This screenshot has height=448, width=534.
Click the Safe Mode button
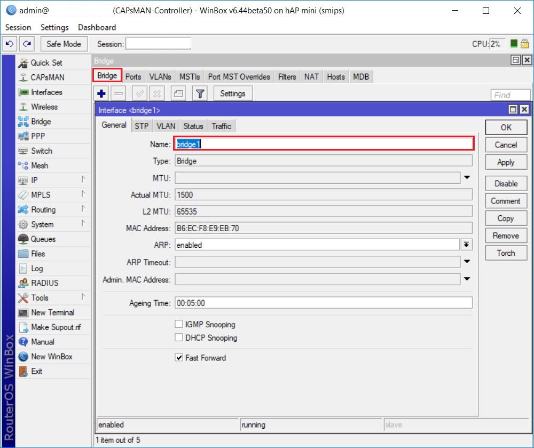pos(64,44)
